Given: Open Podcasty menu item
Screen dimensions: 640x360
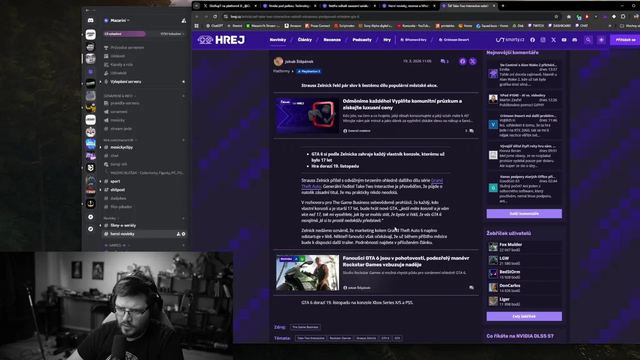Looking at the screenshot, I should pyautogui.click(x=362, y=39).
